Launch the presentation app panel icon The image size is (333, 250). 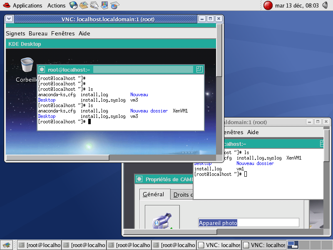pos(104,5)
